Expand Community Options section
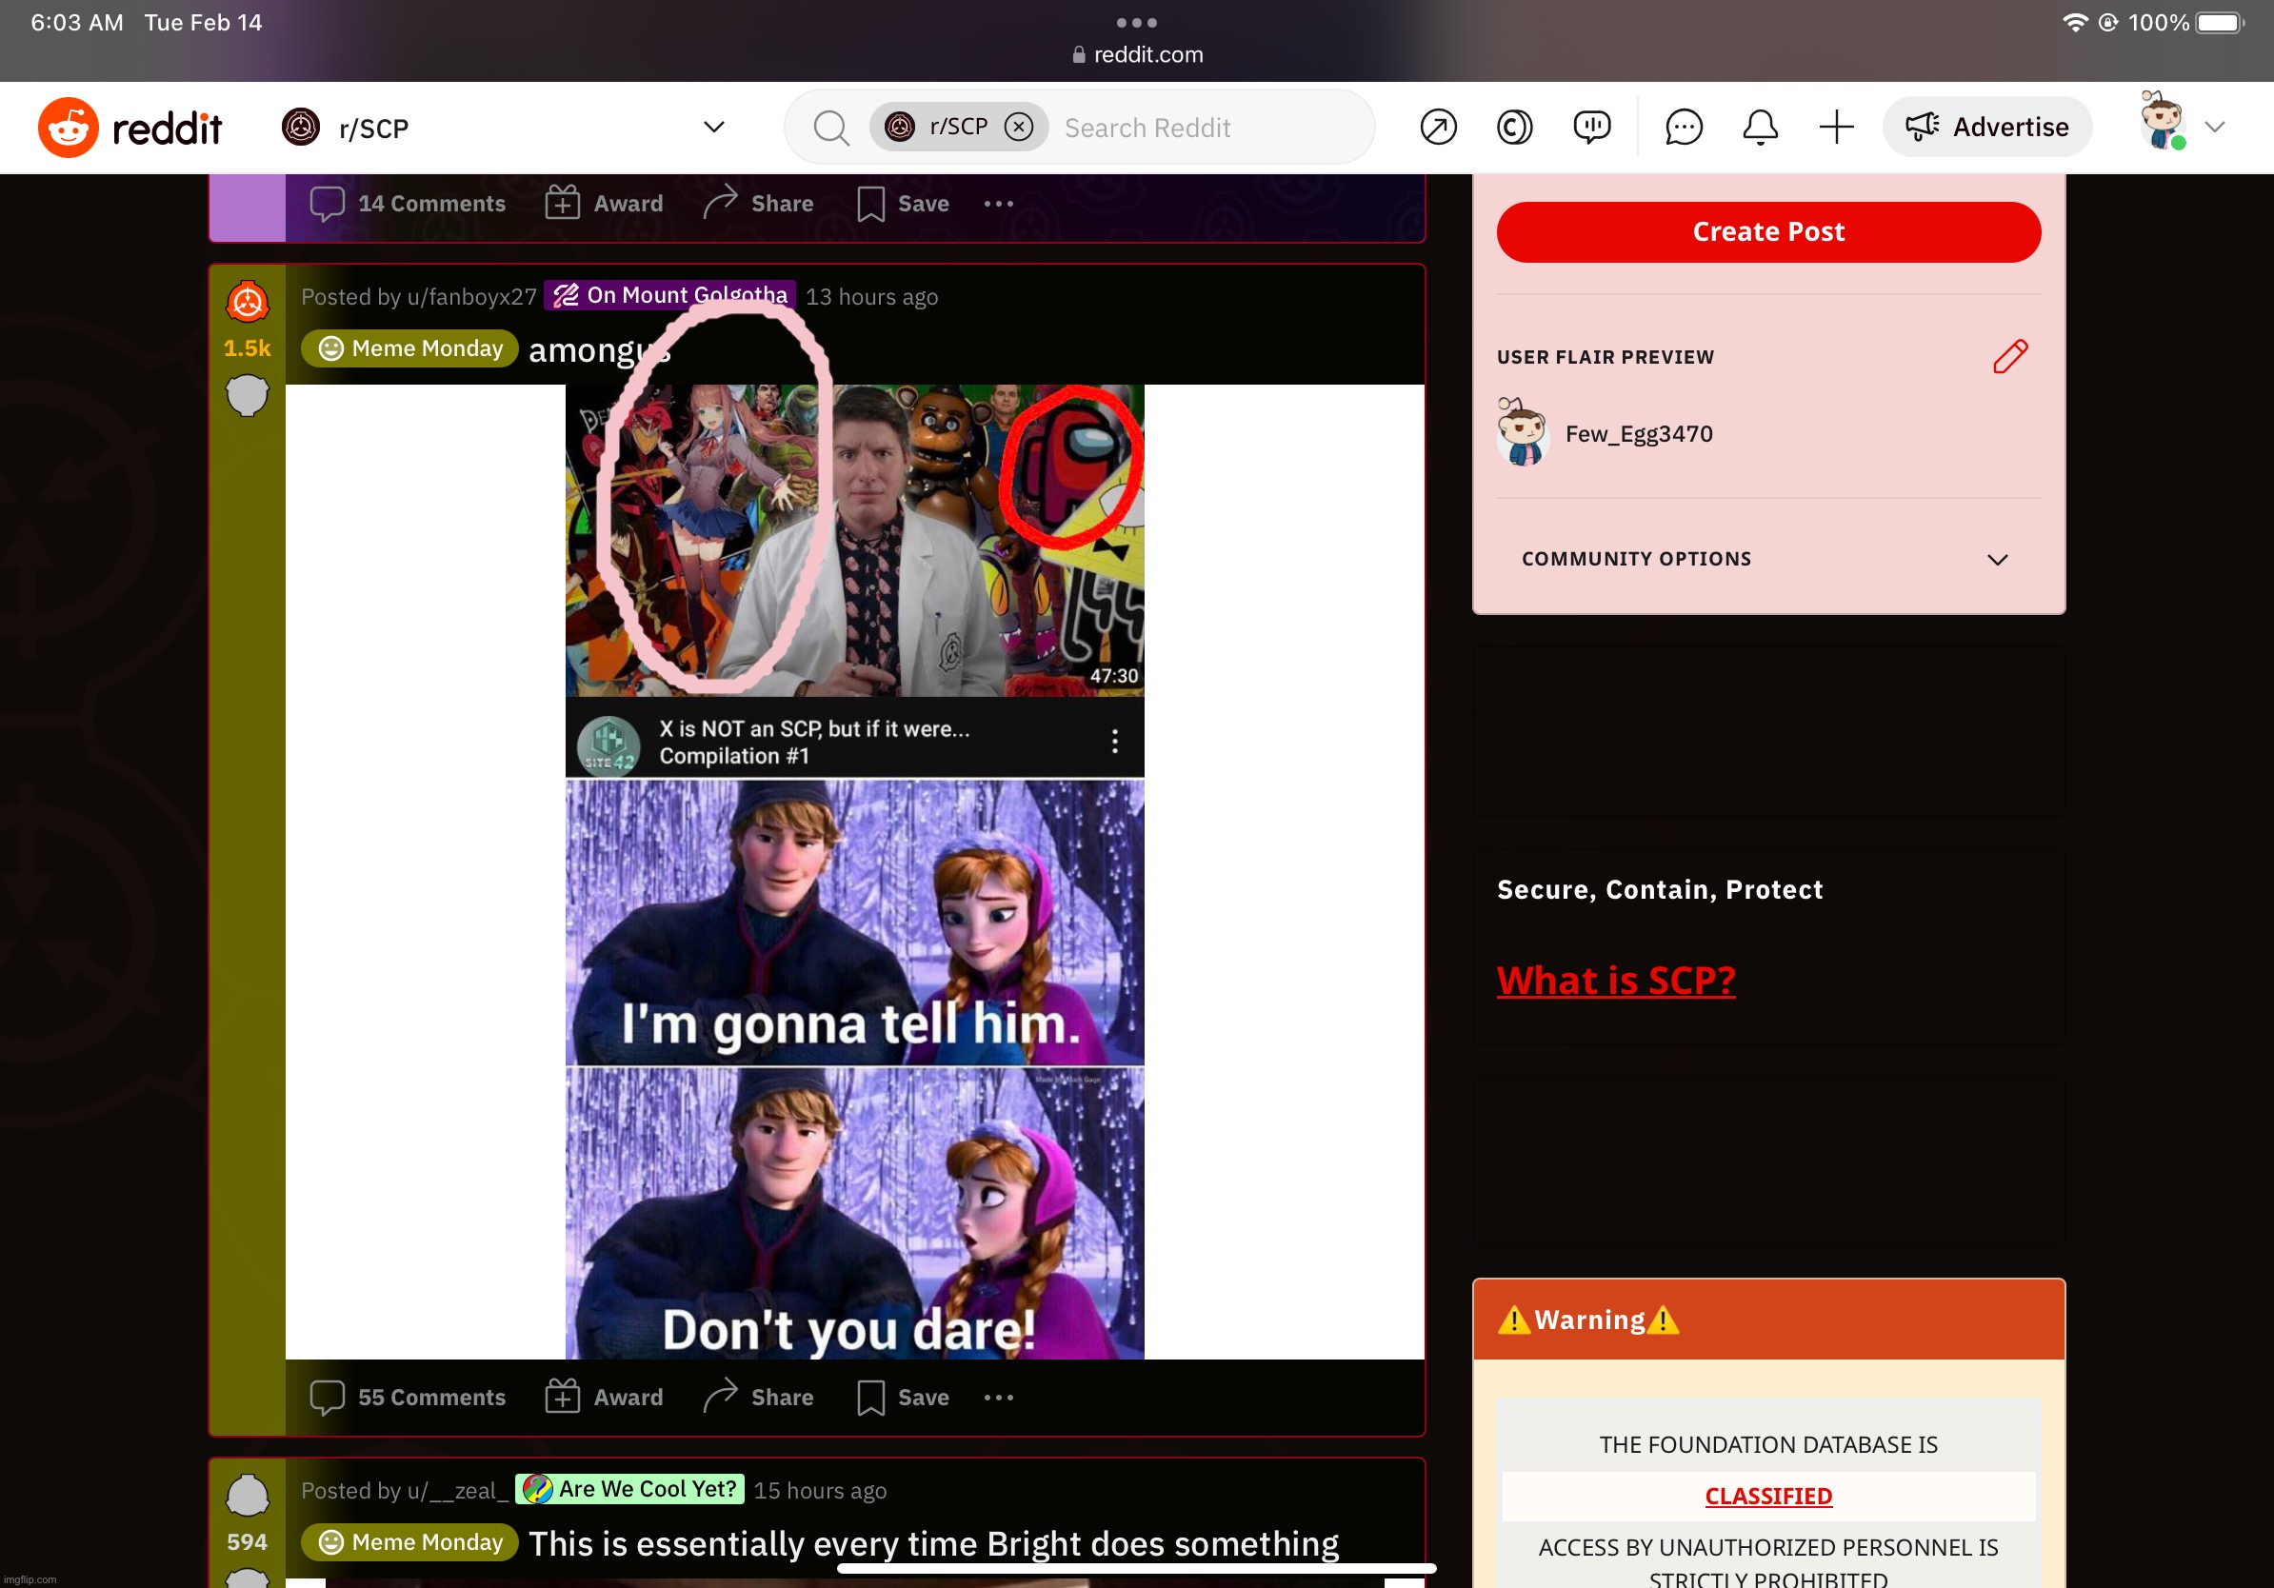The width and height of the screenshot is (2274, 1588). (x=1768, y=559)
